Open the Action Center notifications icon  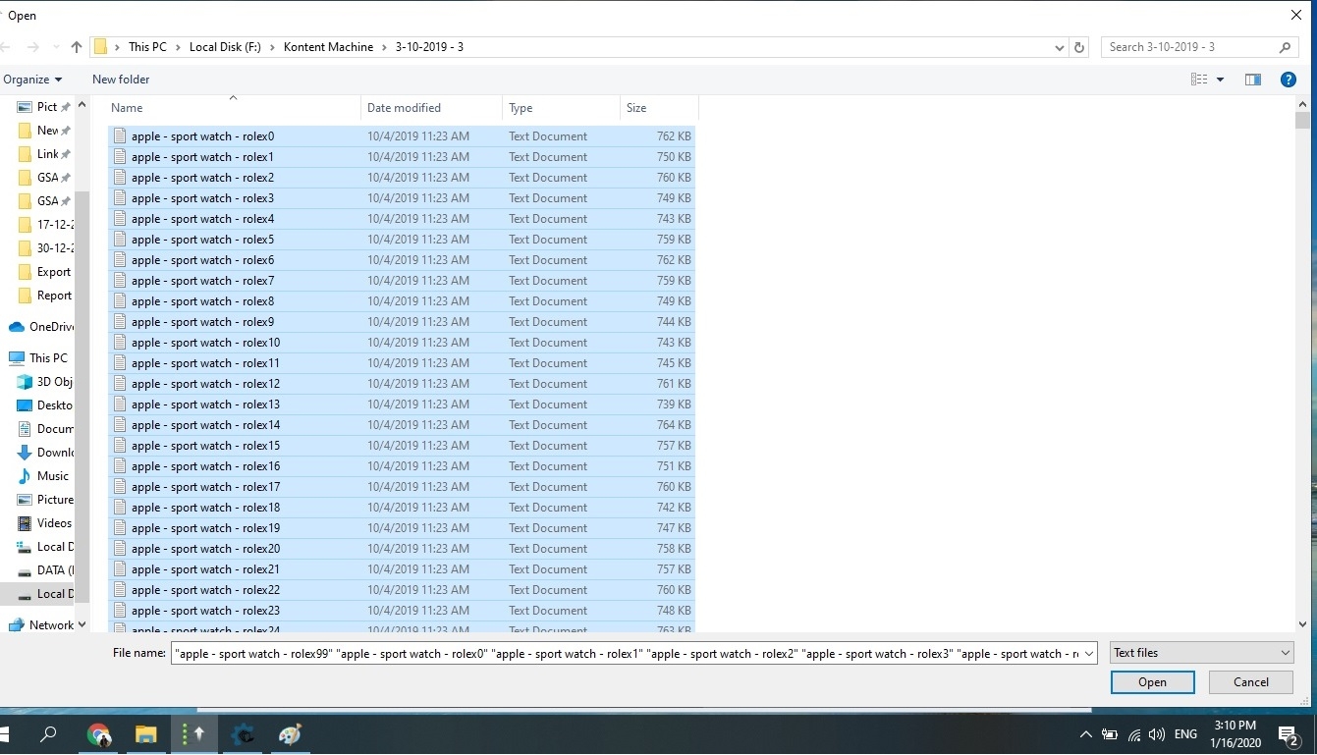pos(1289,734)
